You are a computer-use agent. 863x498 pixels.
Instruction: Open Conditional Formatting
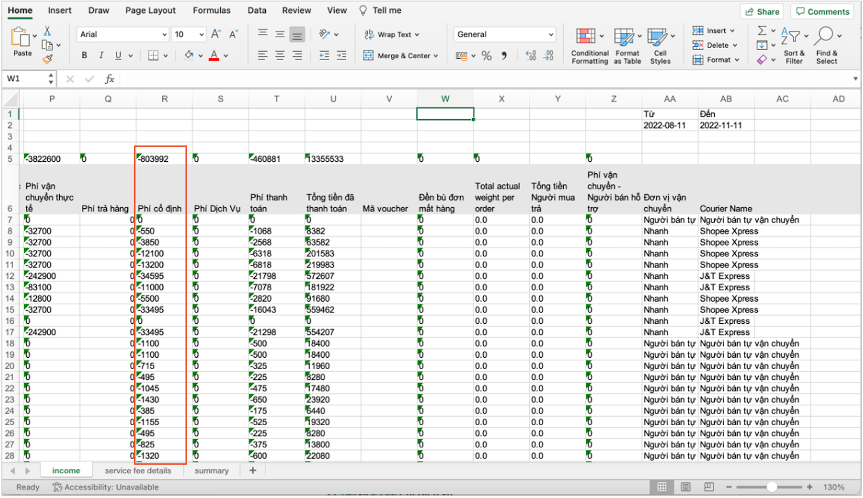click(x=590, y=46)
